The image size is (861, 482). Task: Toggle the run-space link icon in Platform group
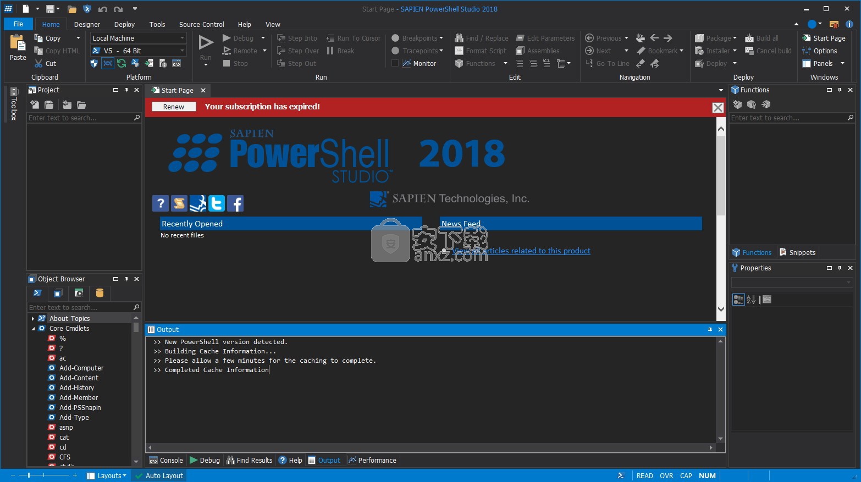pos(108,64)
